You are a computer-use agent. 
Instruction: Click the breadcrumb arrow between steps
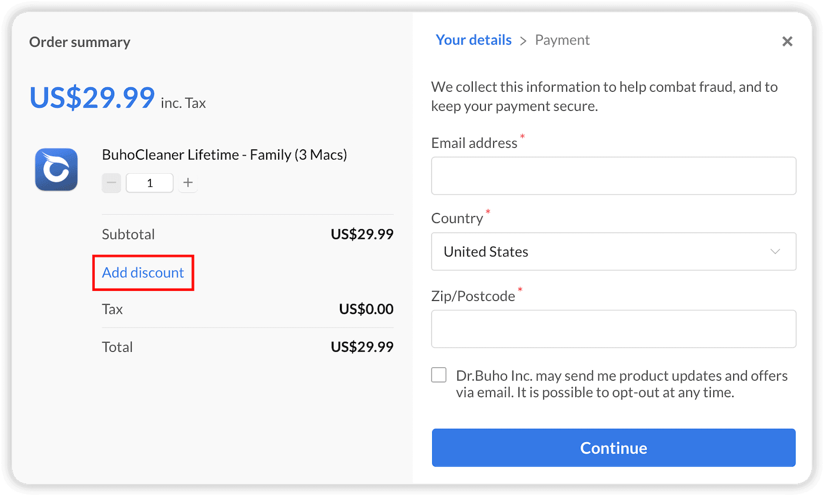pyautogui.click(x=523, y=41)
